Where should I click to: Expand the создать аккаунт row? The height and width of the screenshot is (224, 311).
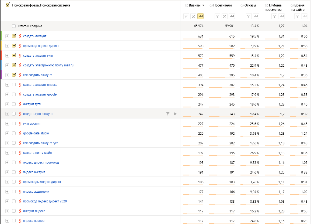[x=7, y=36]
